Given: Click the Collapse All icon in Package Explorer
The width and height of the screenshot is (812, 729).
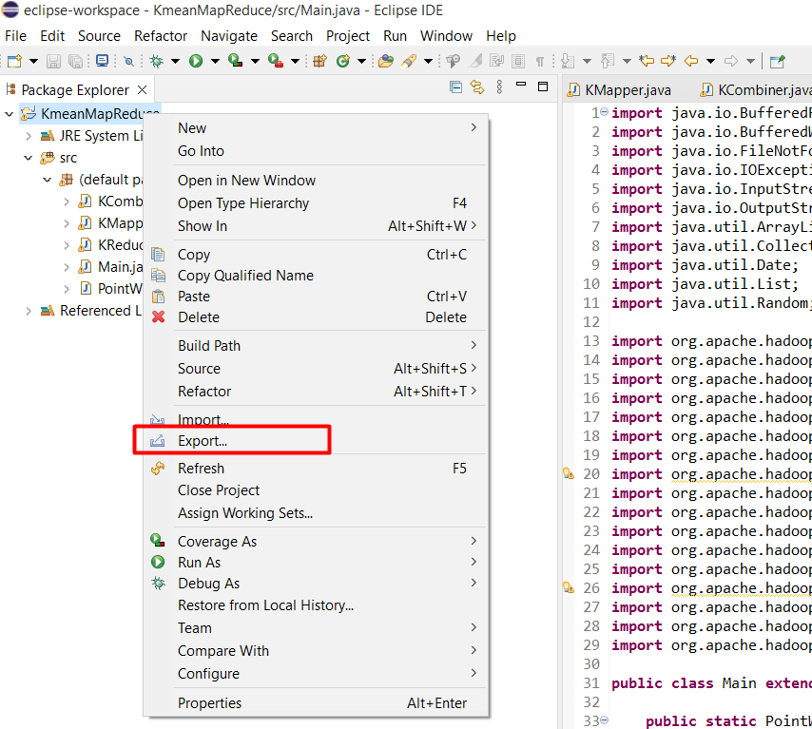Looking at the screenshot, I should [455, 87].
